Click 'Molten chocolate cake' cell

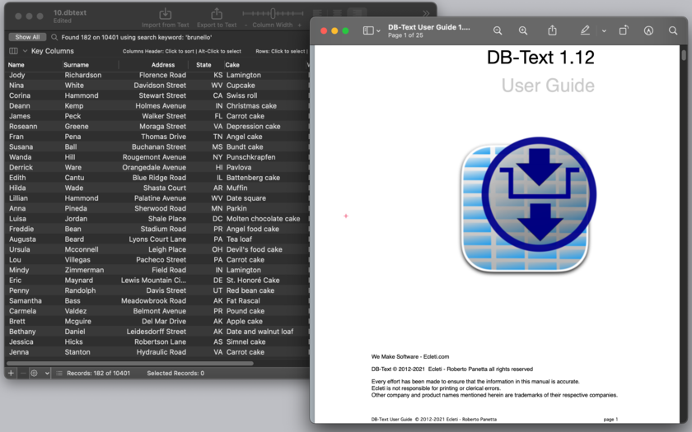pos(263,219)
